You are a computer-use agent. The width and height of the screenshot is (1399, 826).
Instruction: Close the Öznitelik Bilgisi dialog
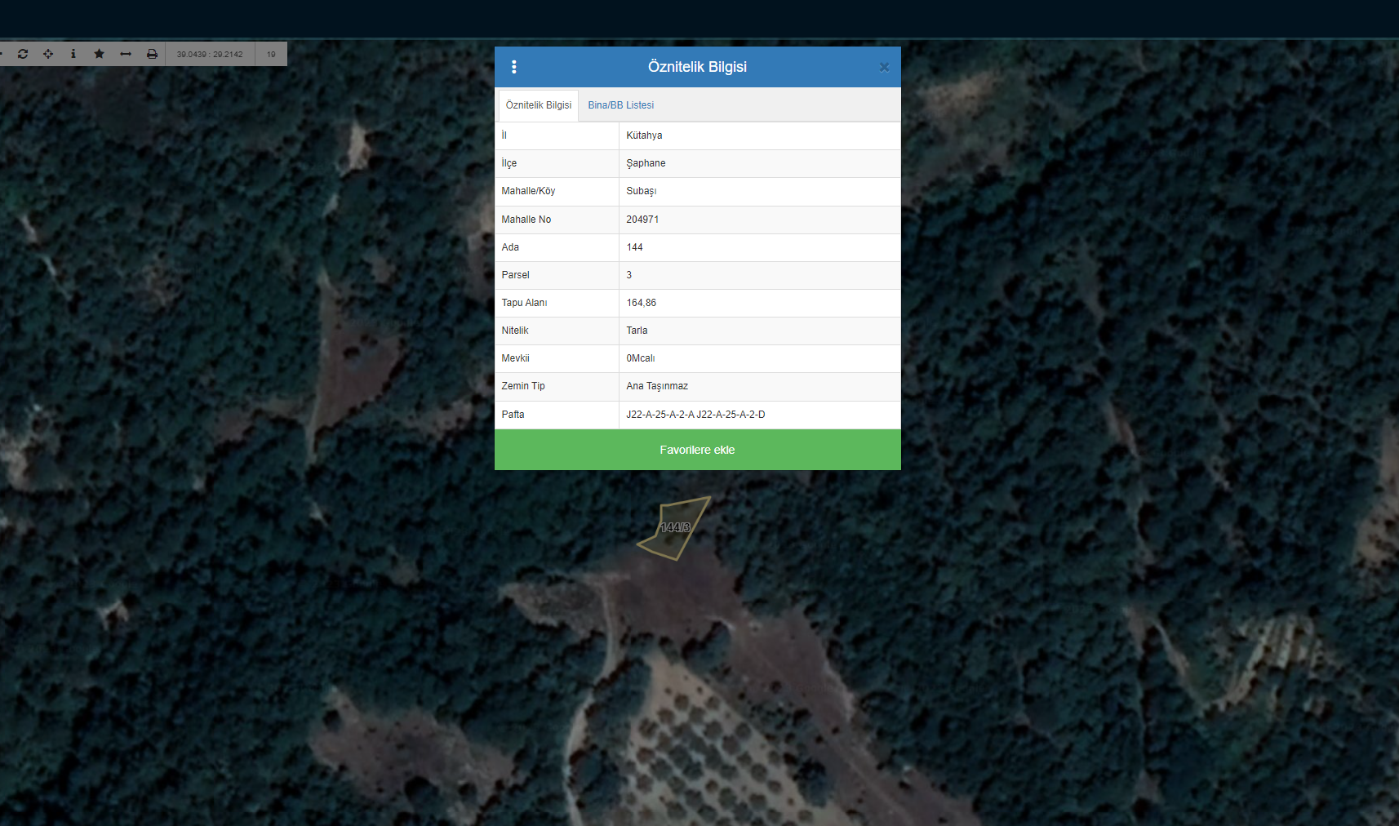click(884, 68)
